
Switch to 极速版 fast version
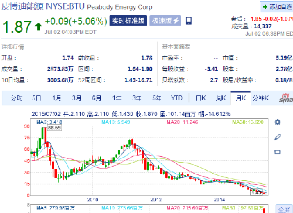[165, 20]
